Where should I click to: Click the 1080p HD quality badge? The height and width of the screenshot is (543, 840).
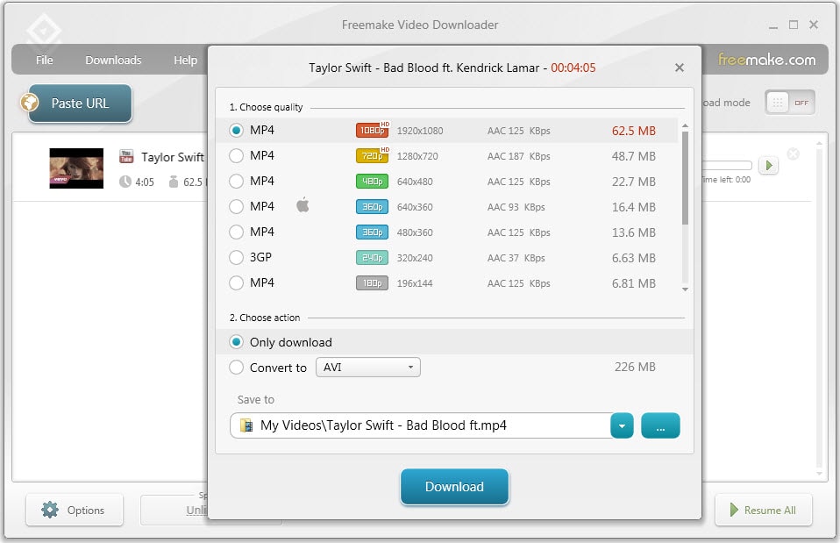click(x=372, y=131)
